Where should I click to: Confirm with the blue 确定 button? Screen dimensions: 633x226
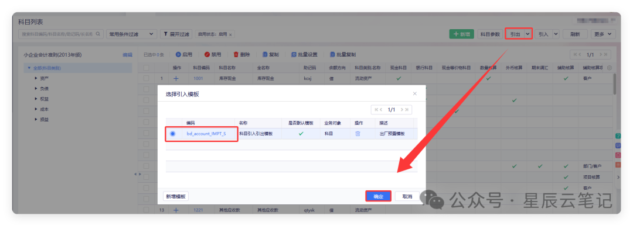[378, 196]
